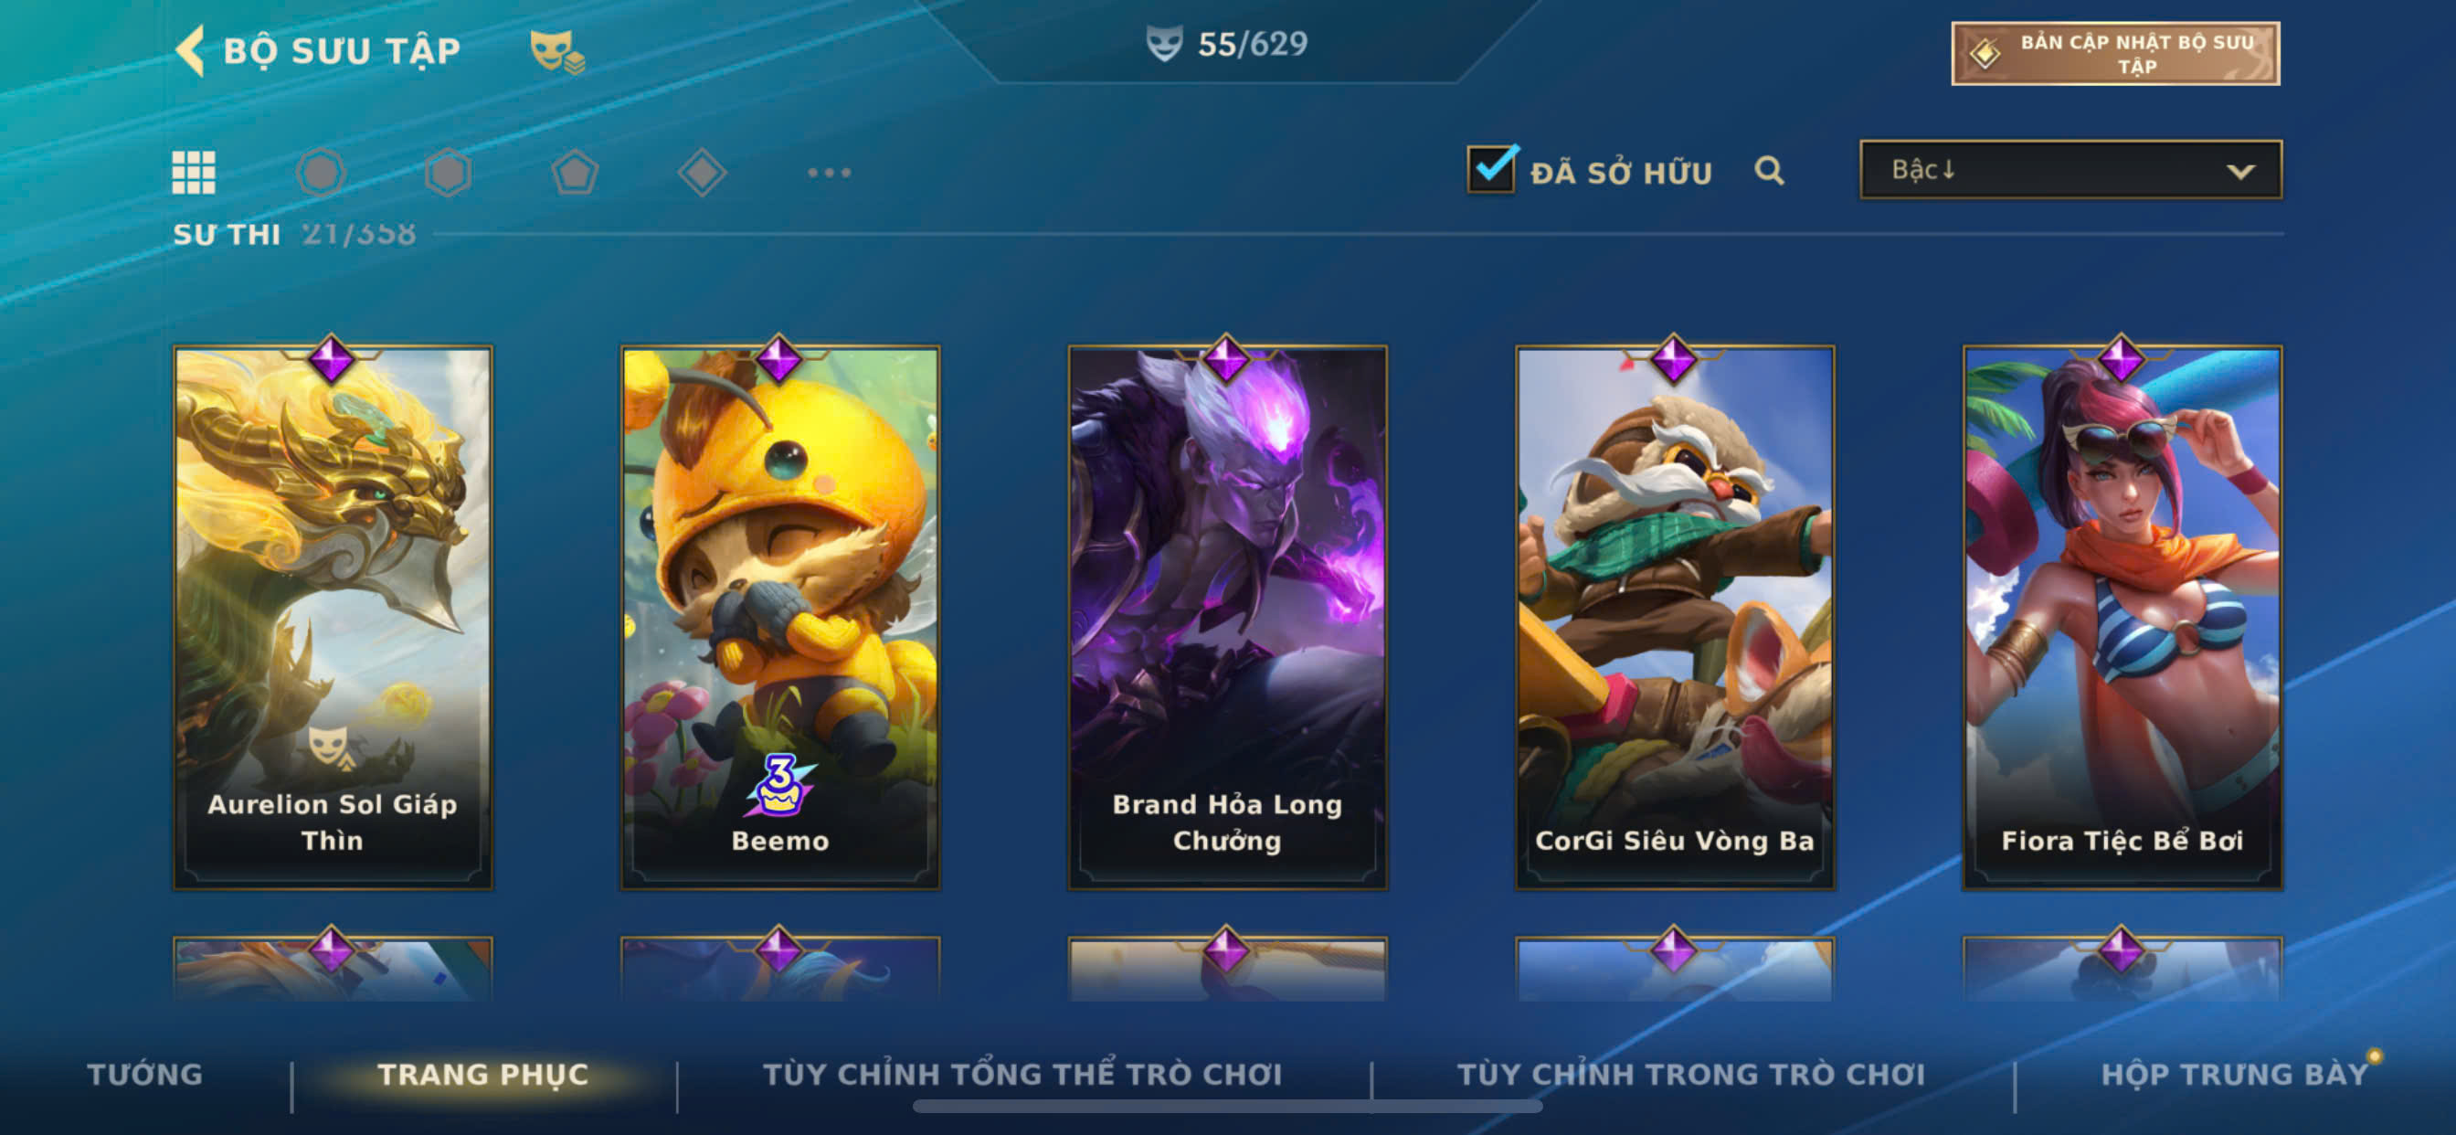Filter by the diamond rarity icon
Screen dimensions: 2456x1135
pos(703,173)
